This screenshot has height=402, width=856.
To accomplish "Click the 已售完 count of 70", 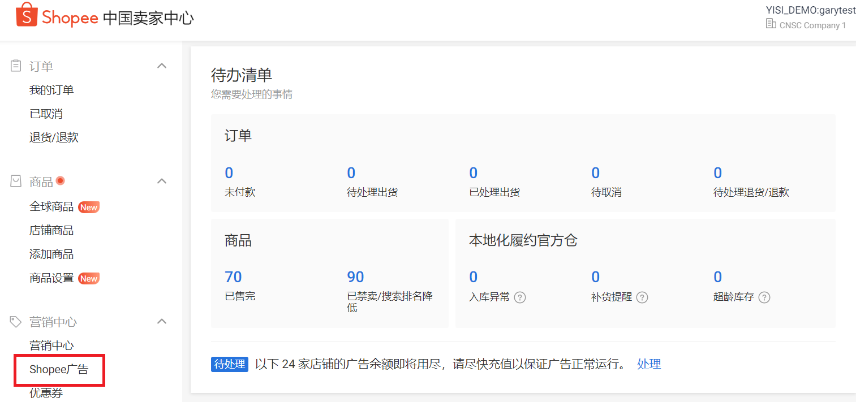I will click(233, 276).
